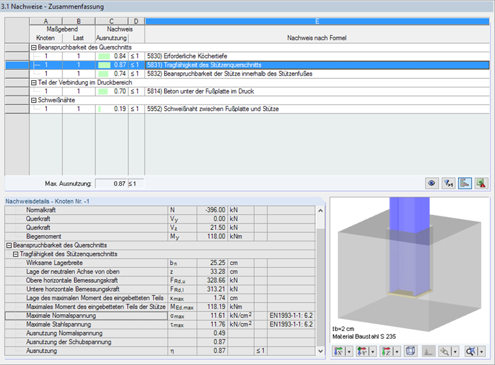This screenshot has width=495, height=365.
Task: Click EN1993-1-1: 6.2 reference for σmax
Action: (291, 315)
